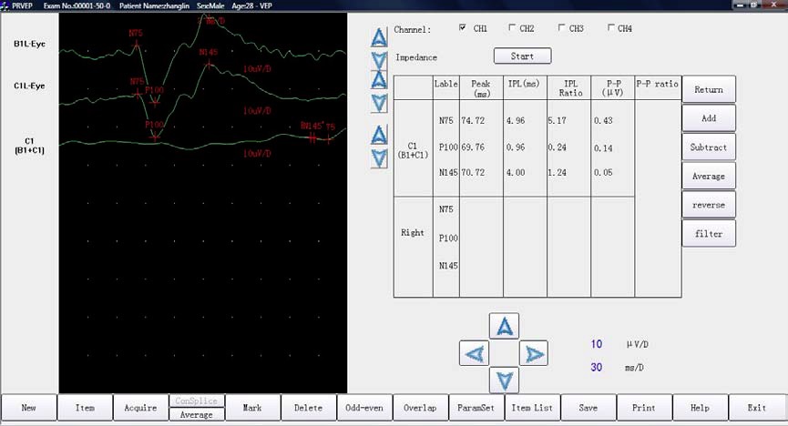Click the Save button

pos(588,408)
